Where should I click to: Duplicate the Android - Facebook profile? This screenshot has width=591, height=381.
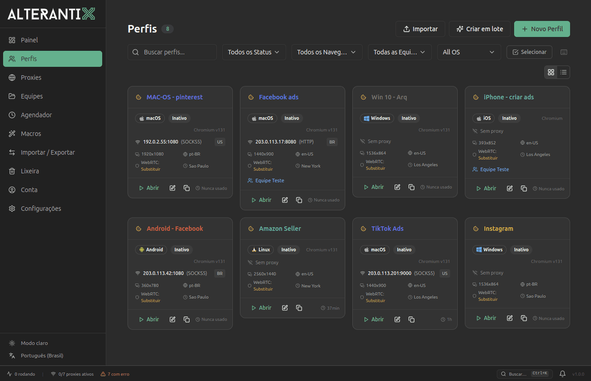click(187, 319)
